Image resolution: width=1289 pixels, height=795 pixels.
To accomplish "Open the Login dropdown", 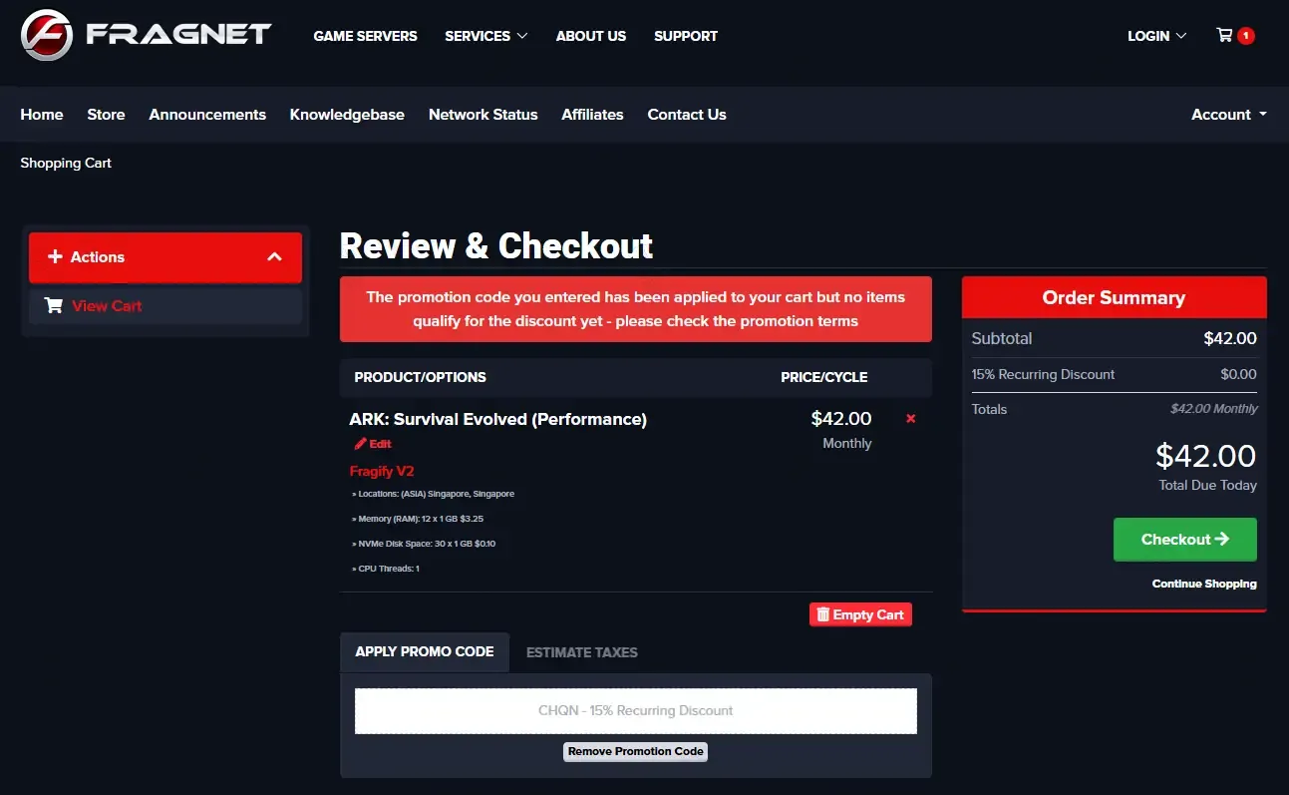I will tap(1156, 36).
